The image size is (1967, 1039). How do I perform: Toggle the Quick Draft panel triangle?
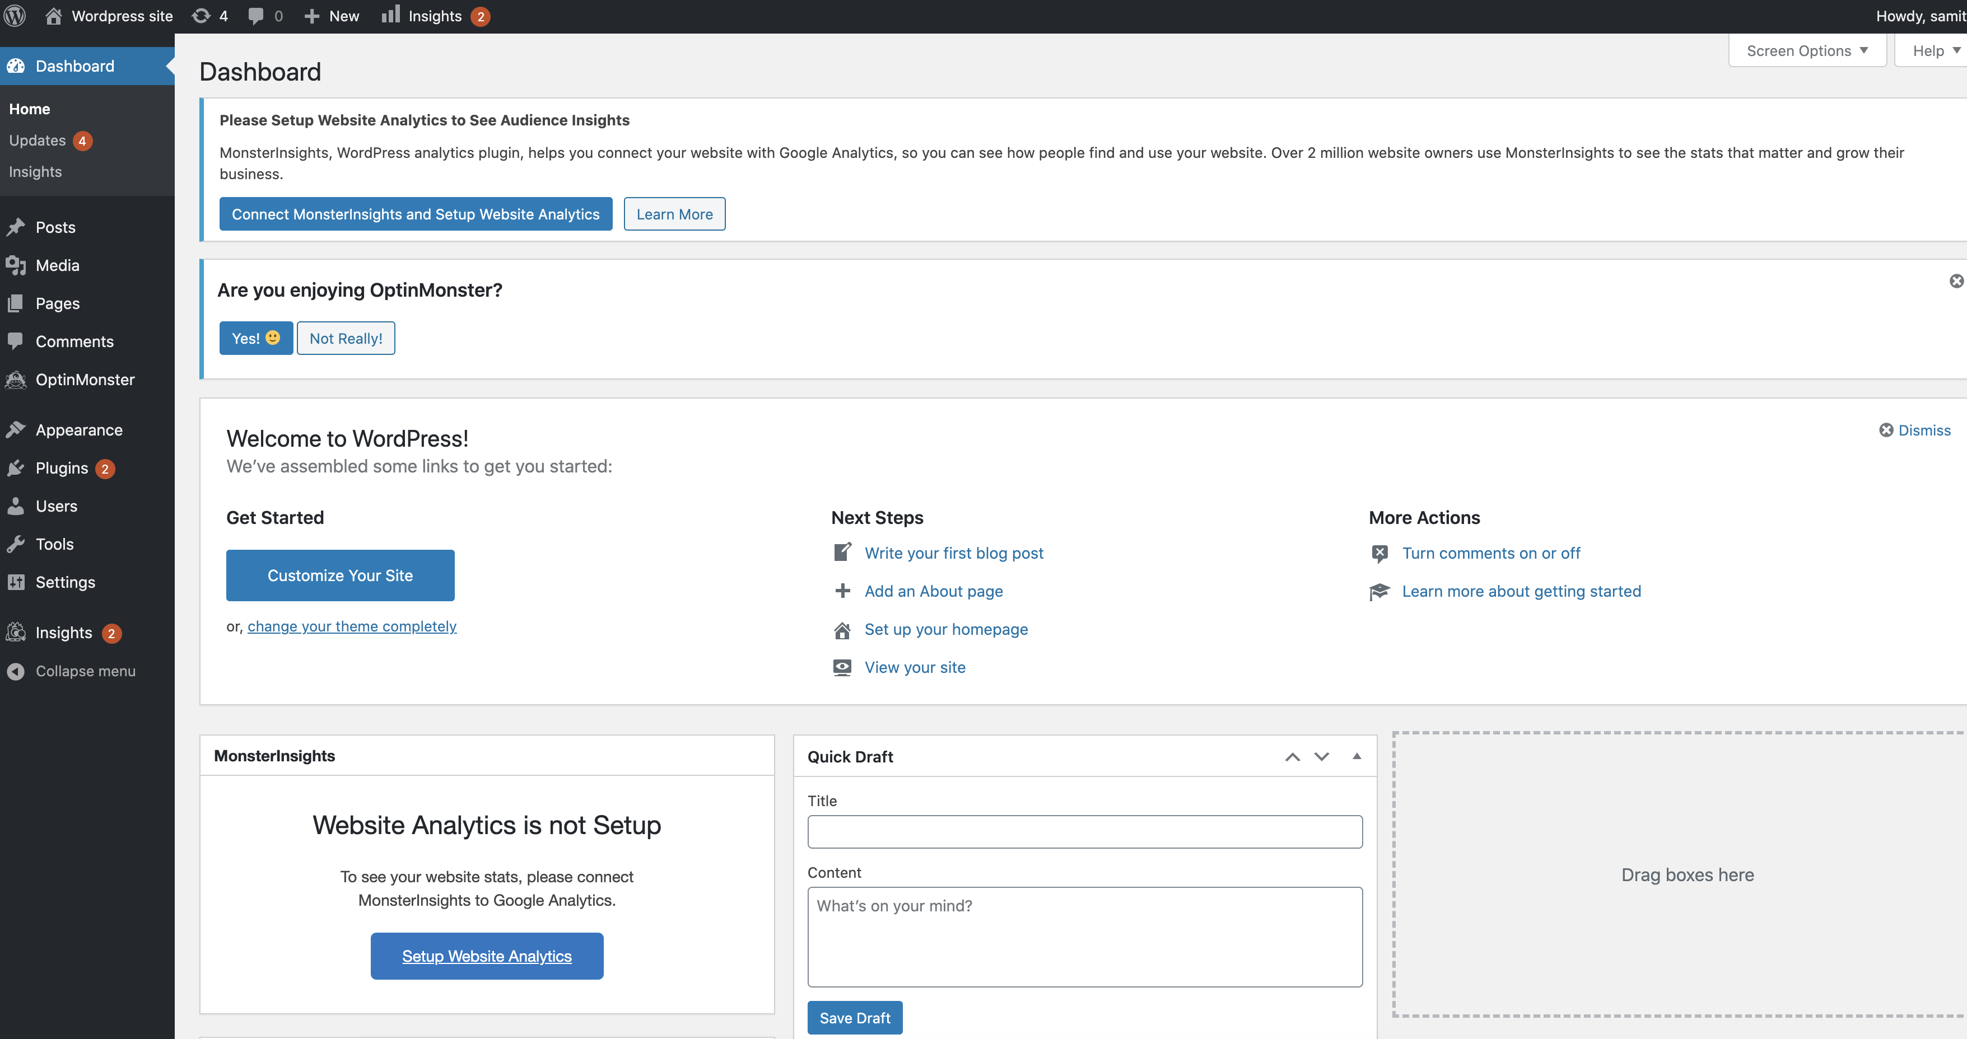[1356, 756]
